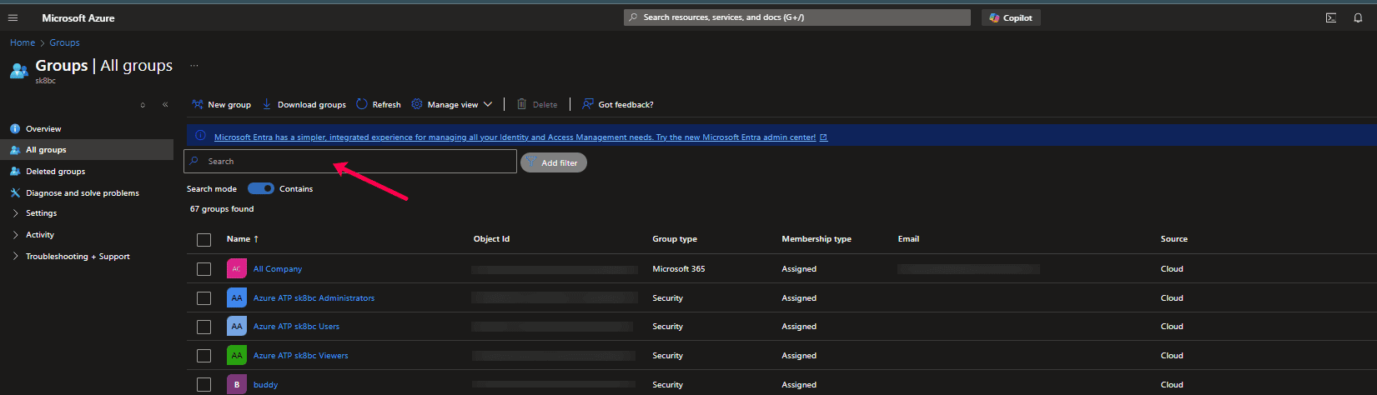Viewport: 1377px width, 395px height.
Task: Tick the select-all checkbox in header
Action: pyautogui.click(x=204, y=240)
